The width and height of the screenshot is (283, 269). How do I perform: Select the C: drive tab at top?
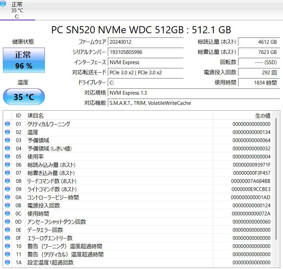[x=17, y=10]
